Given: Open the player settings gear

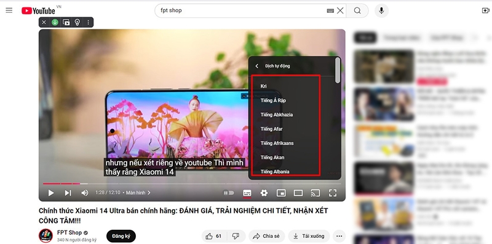Looking at the screenshot, I should tap(264, 193).
